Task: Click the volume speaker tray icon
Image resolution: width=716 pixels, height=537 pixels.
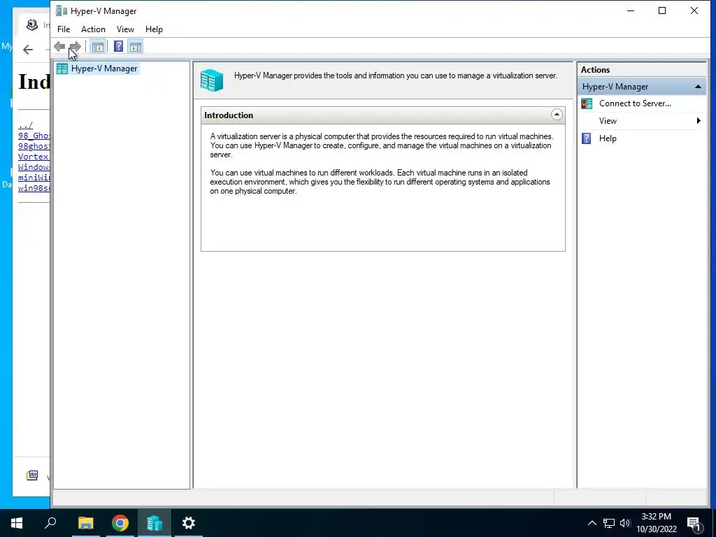Action: pos(625,523)
